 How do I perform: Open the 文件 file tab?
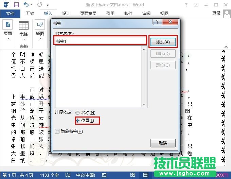[10, 14]
